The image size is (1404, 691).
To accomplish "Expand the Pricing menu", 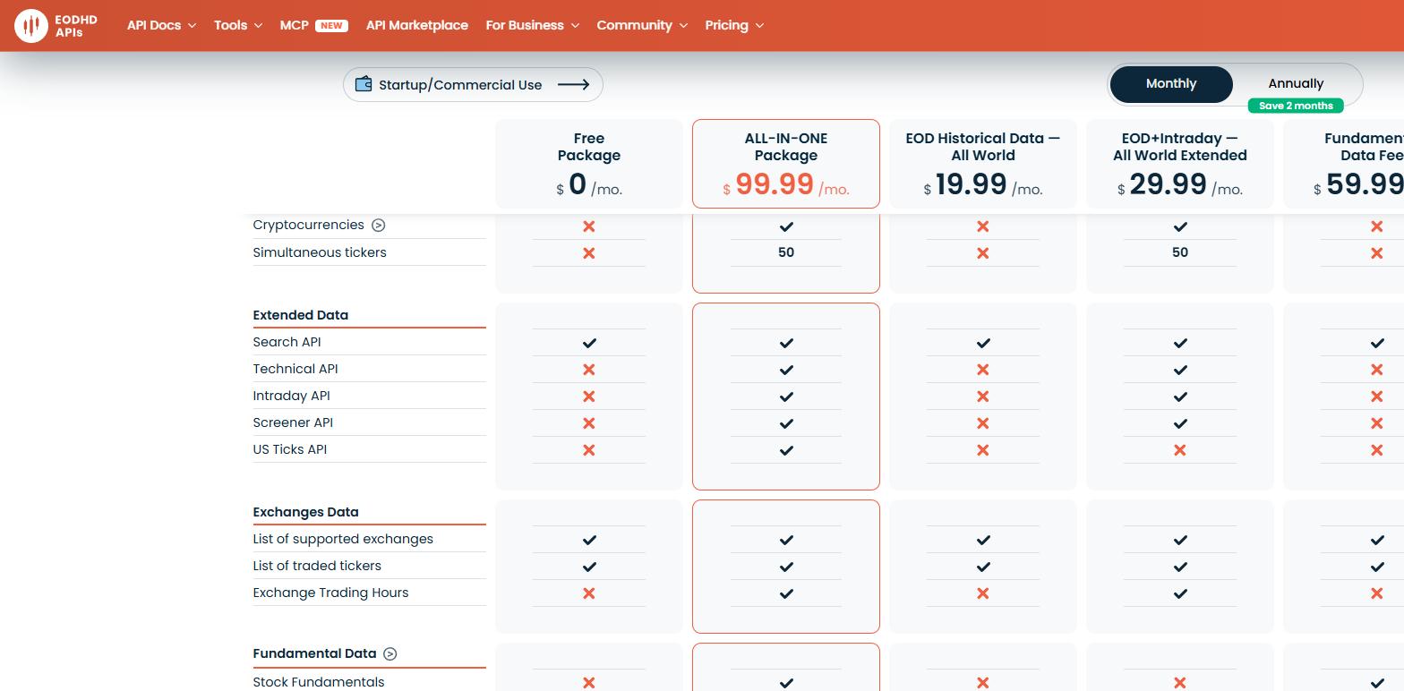I will tap(734, 25).
